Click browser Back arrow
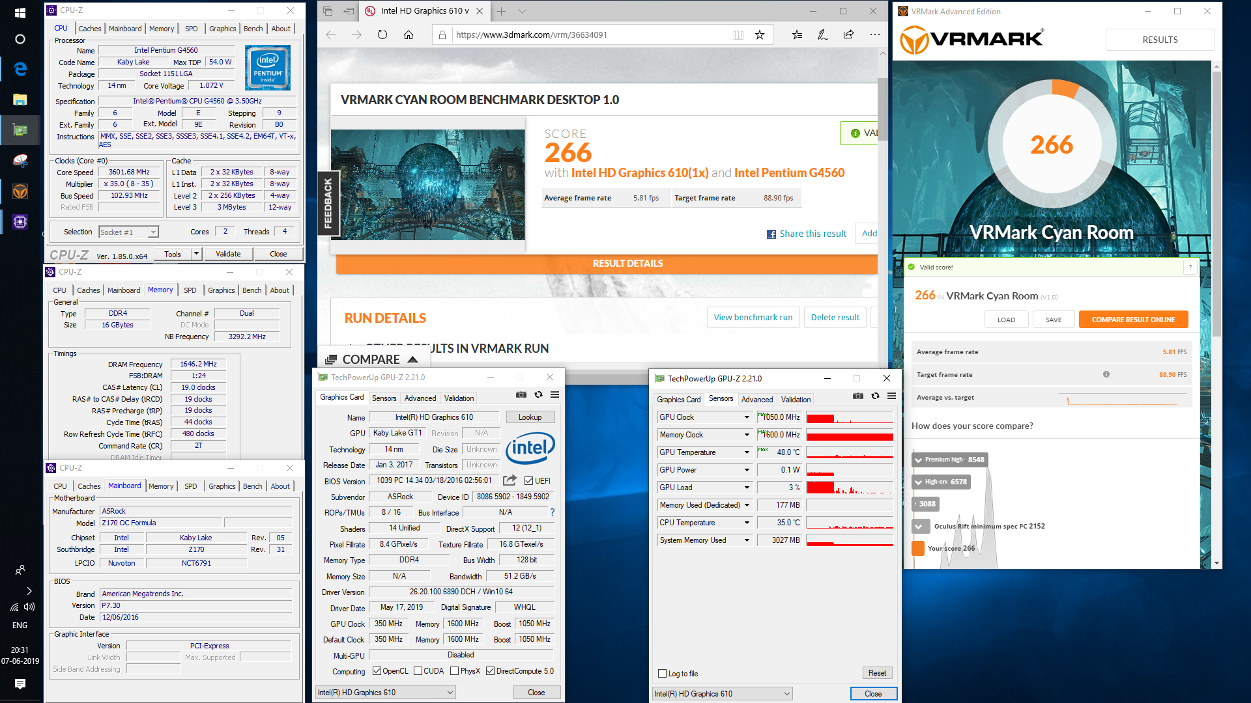 [x=331, y=35]
